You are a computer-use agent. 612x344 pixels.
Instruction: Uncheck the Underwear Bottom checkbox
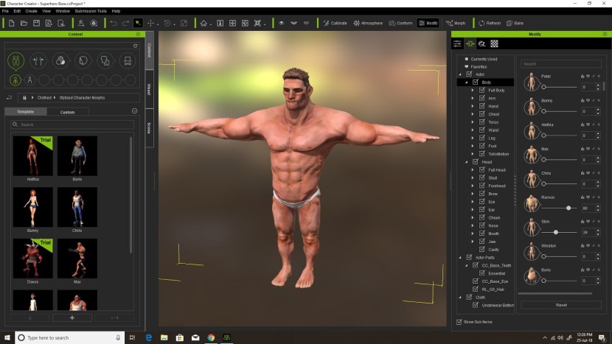pos(476,305)
